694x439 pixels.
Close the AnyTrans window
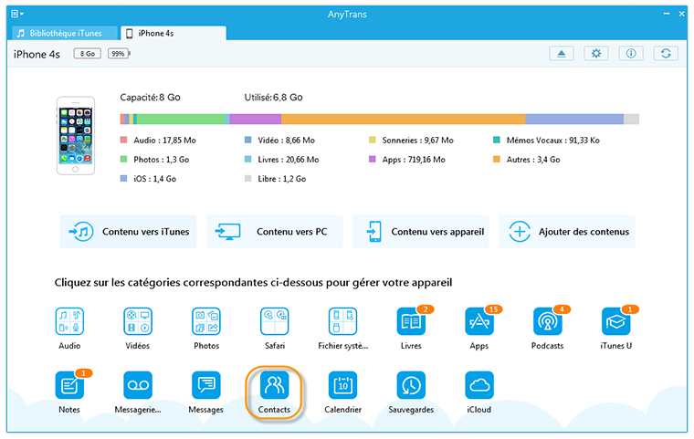pos(681,14)
